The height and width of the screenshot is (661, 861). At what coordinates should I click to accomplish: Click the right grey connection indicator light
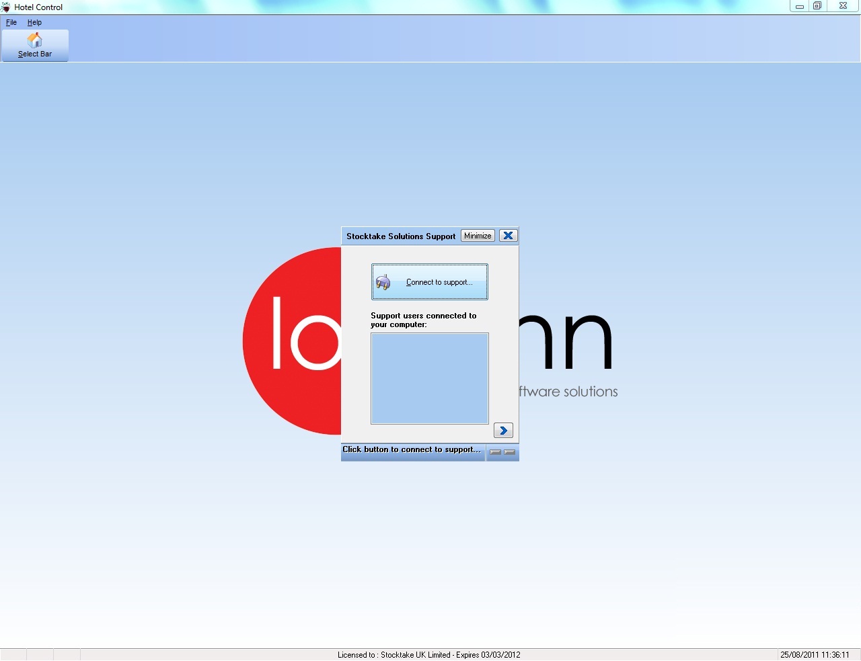pyautogui.click(x=510, y=452)
